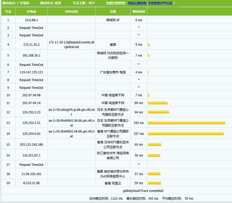The image size is (232, 203).
Task: Click the yellow bar in the 337 ms row
Action: click(186, 134)
